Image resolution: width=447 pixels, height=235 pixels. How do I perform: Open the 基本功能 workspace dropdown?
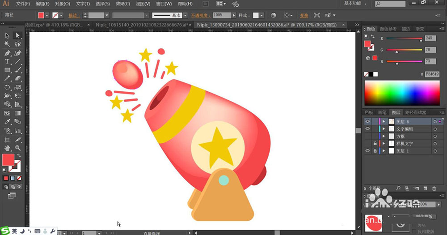pyautogui.click(x=355, y=4)
